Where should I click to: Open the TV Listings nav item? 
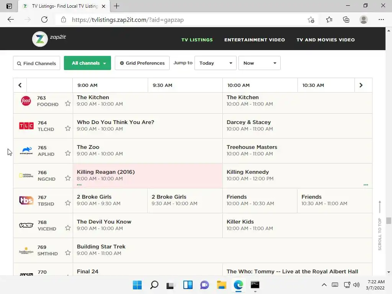(x=197, y=40)
